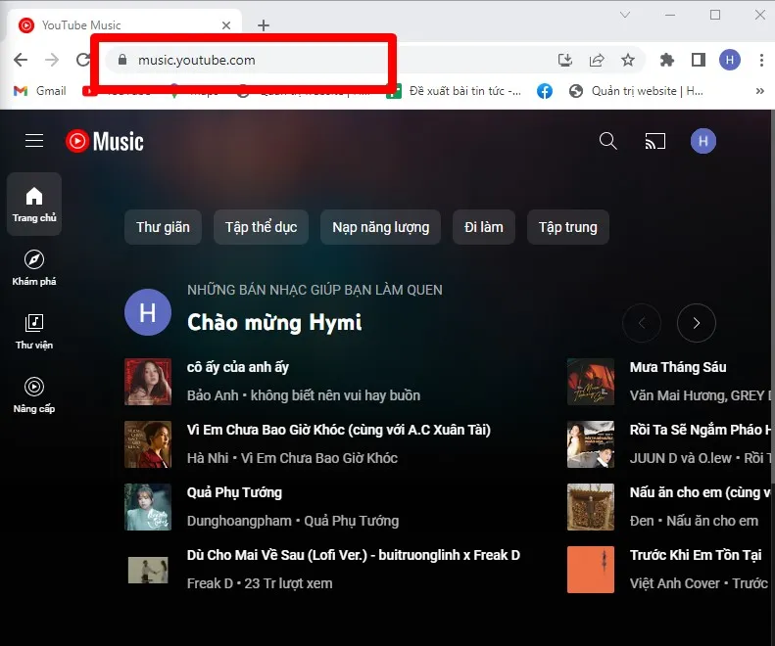Open artist Freak D link
Viewport: 775px width, 646px height.
[x=210, y=583]
